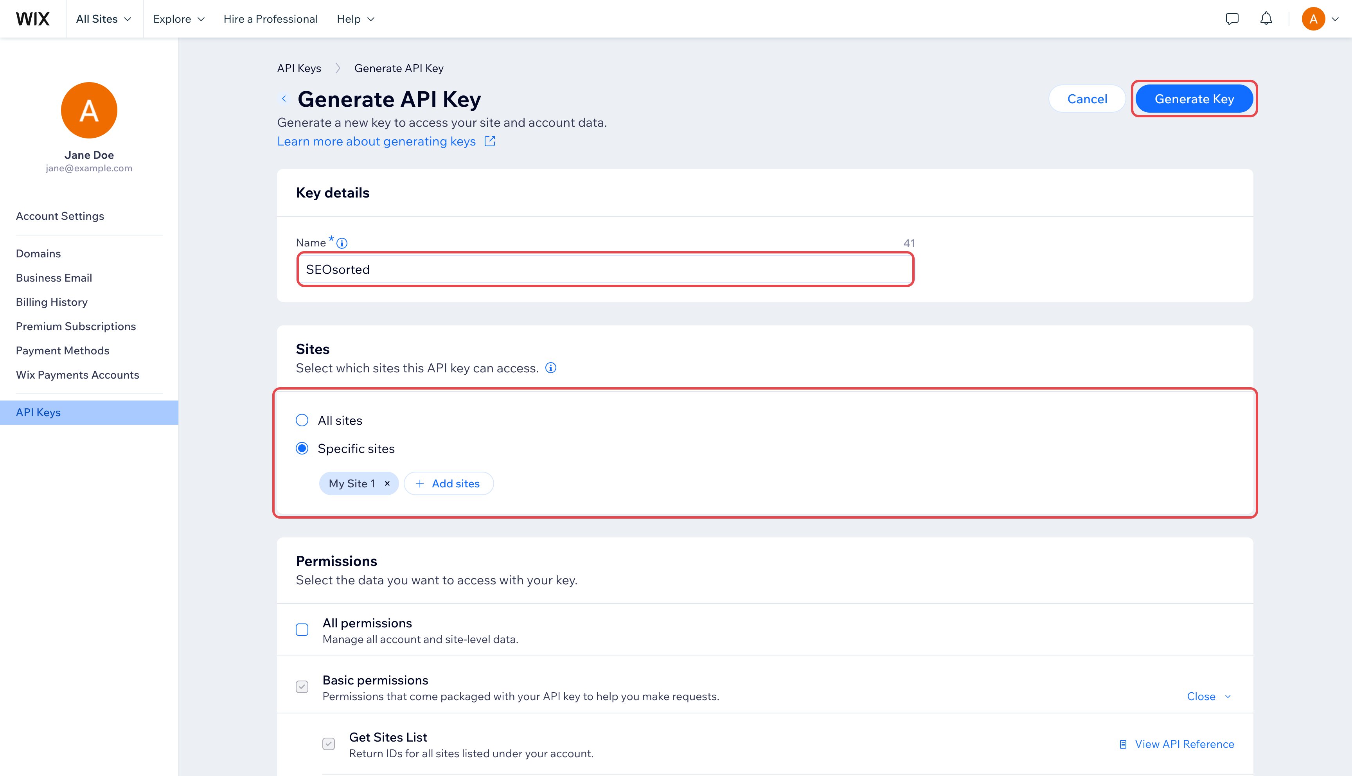Open Hire a Professional
The width and height of the screenshot is (1352, 776).
(271, 19)
